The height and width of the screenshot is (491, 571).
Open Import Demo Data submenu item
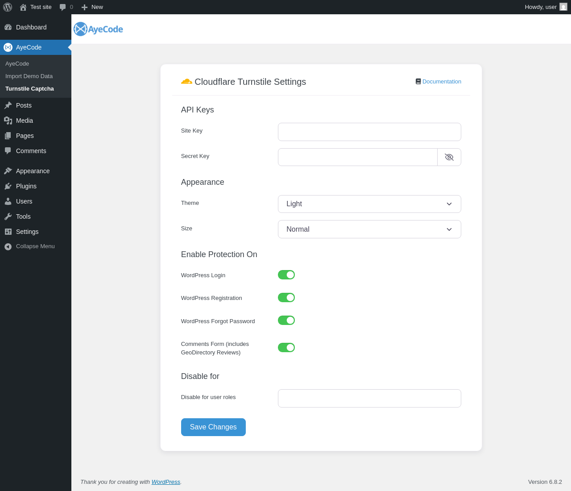(29, 76)
